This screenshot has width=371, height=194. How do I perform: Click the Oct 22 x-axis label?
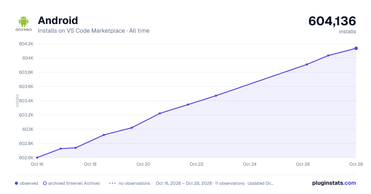click(197, 164)
